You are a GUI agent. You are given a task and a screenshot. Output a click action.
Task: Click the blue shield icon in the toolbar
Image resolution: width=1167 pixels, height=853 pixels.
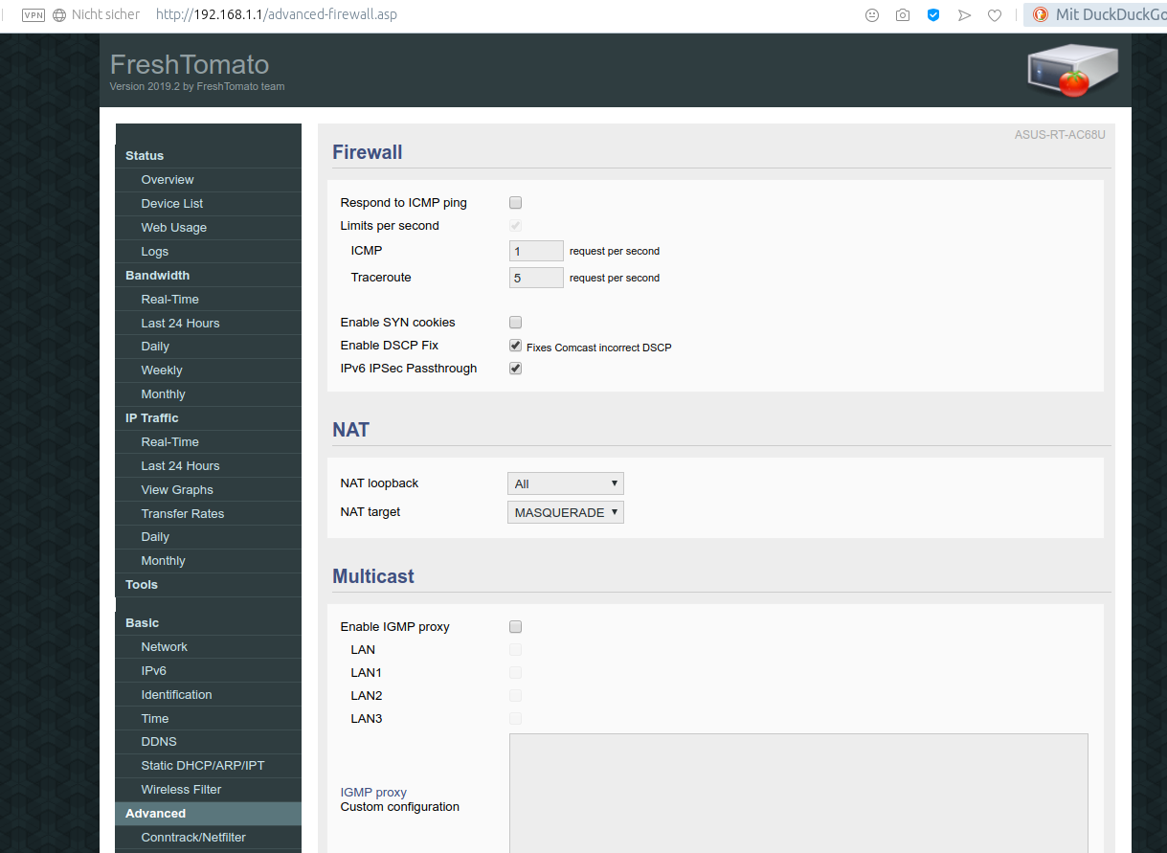pos(933,14)
